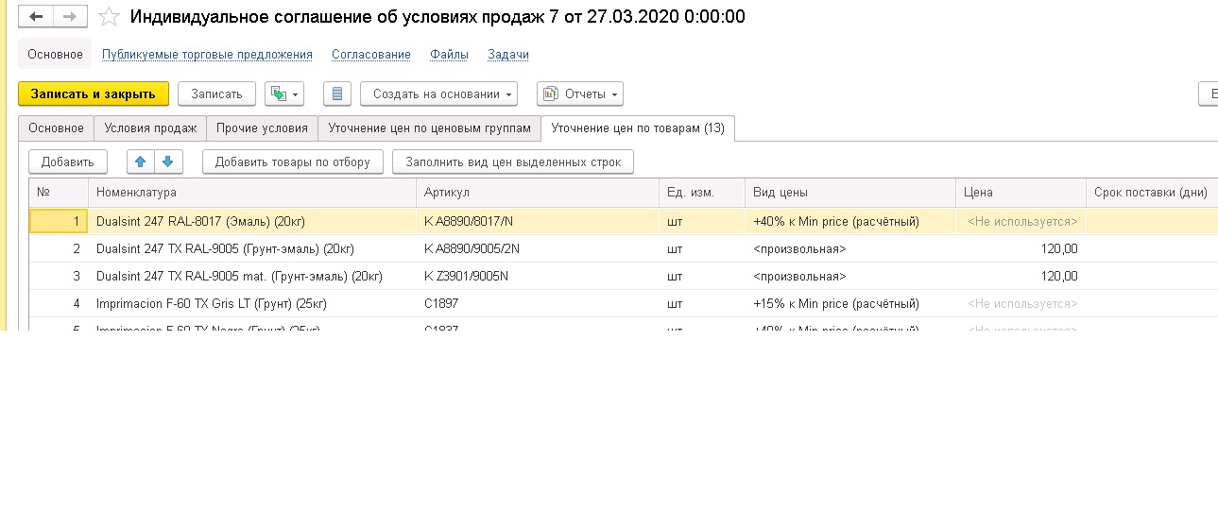Image resolution: width=1218 pixels, height=510 pixels.
Task: Click Заполнить вид цен выделенных строк
Action: (x=513, y=161)
